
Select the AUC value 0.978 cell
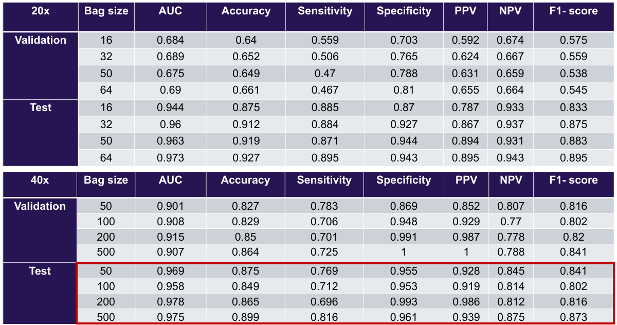coord(170,302)
